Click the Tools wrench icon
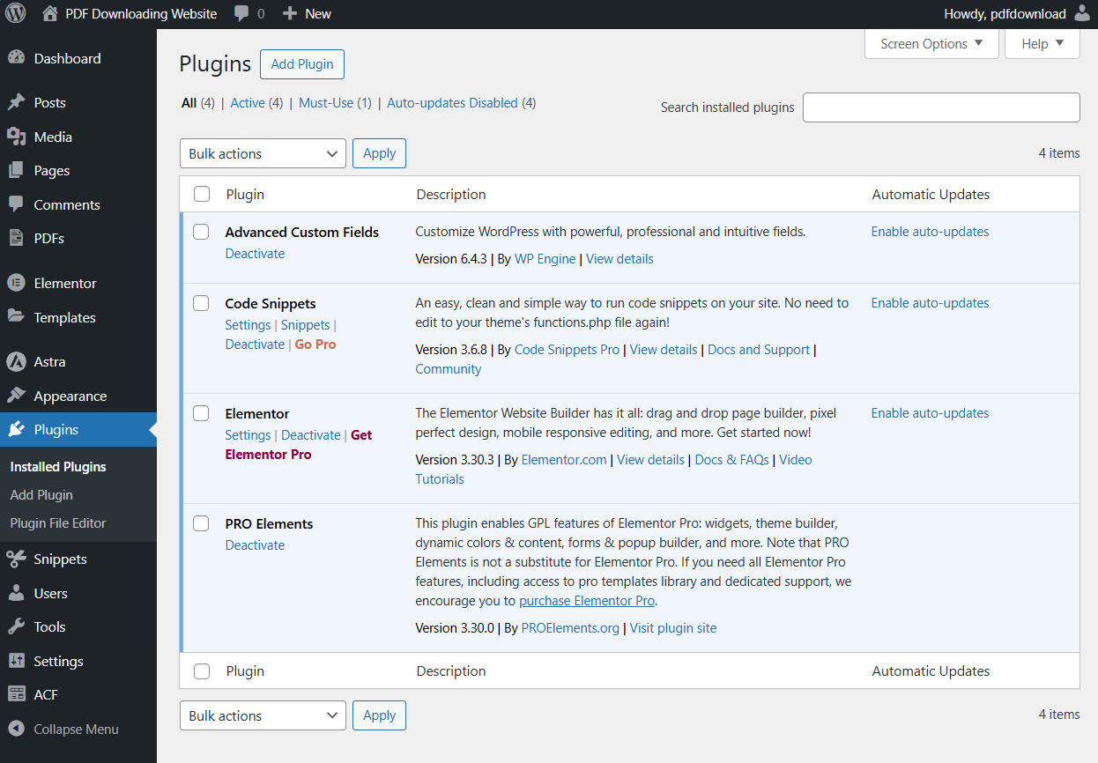 (16, 626)
